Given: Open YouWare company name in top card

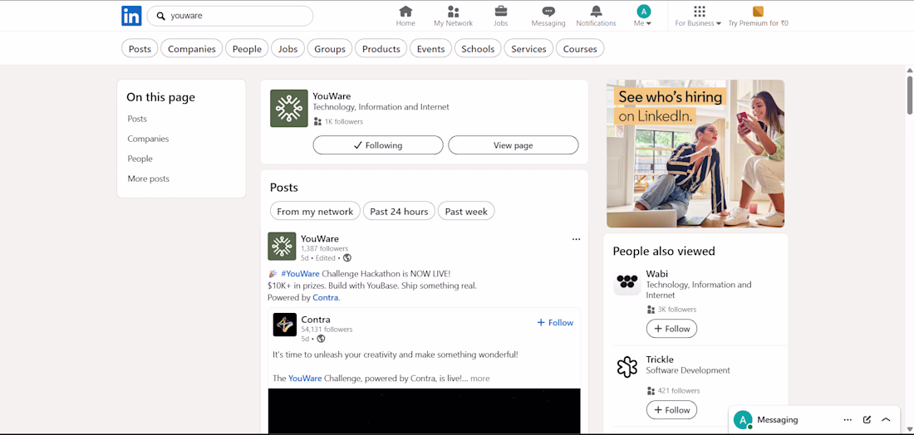Looking at the screenshot, I should coord(332,96).
